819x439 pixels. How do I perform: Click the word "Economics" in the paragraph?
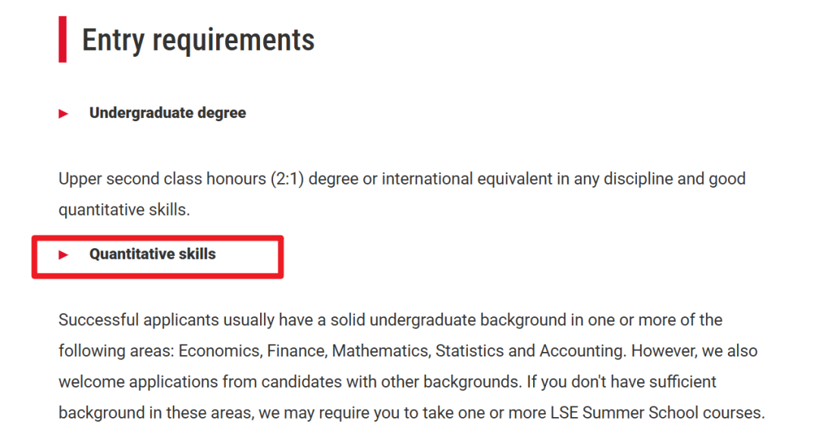219,351
